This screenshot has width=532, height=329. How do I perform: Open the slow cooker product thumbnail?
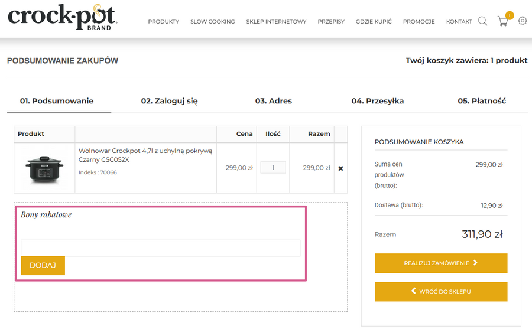(x=44, y=168)
